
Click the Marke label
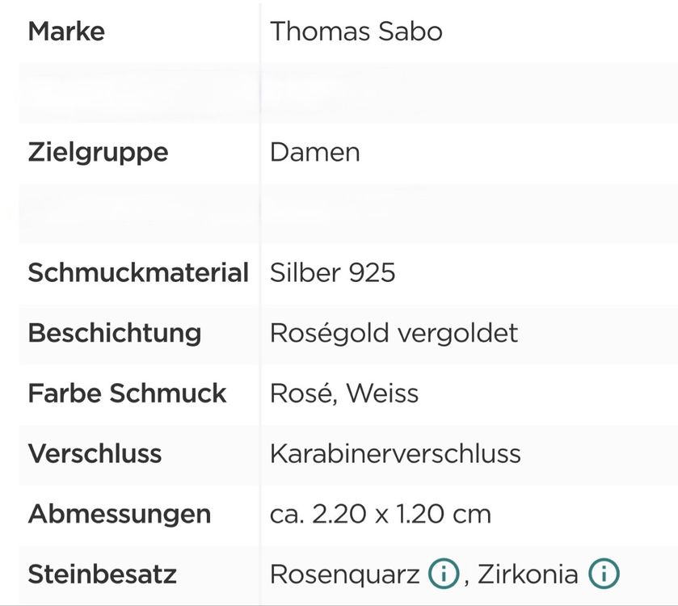[66, 32]
